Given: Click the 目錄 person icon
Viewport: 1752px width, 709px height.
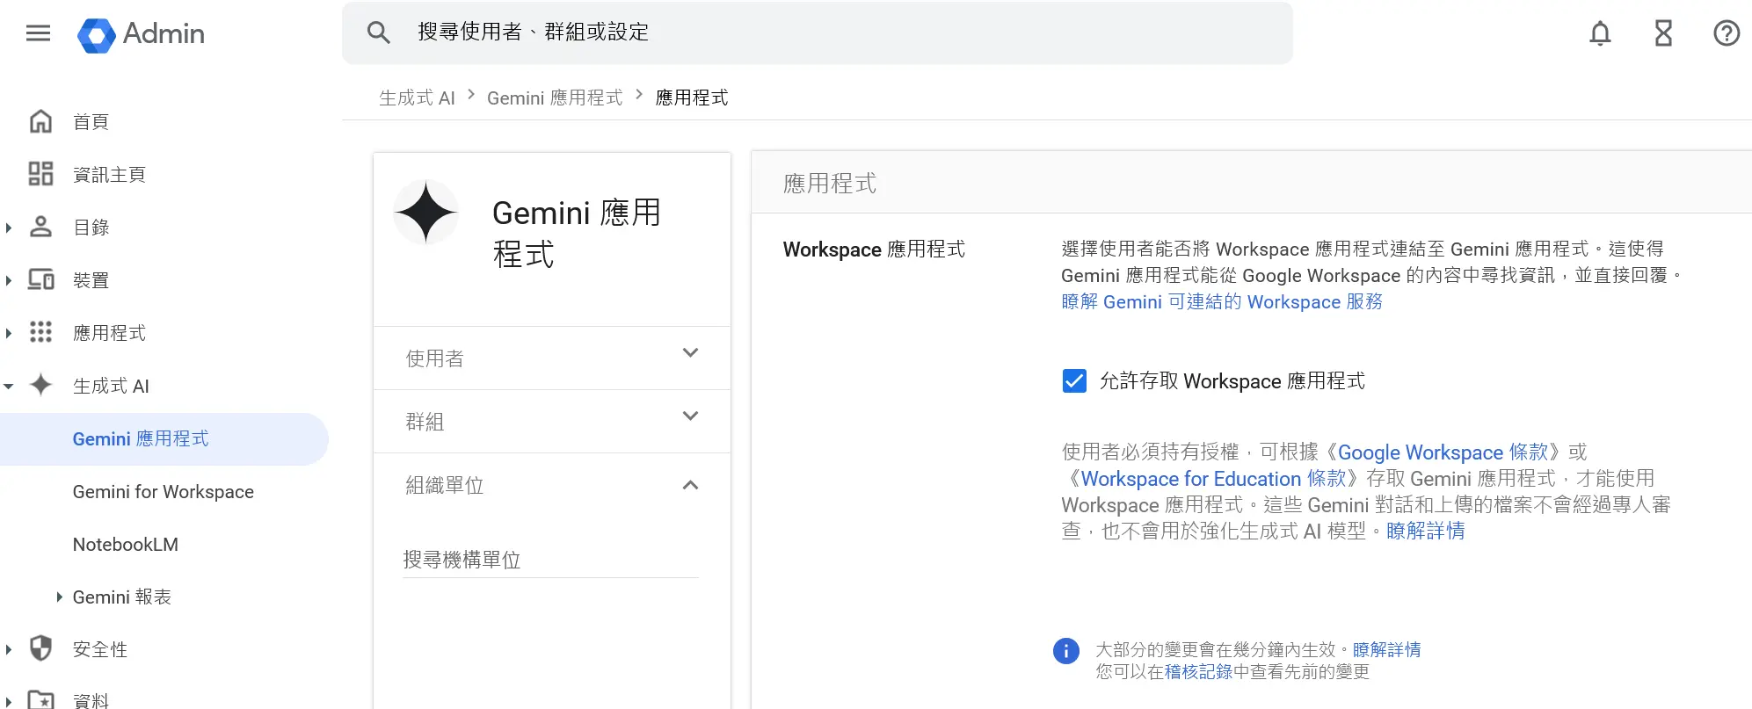Looking at the screenshot, I should pos(40,227).
